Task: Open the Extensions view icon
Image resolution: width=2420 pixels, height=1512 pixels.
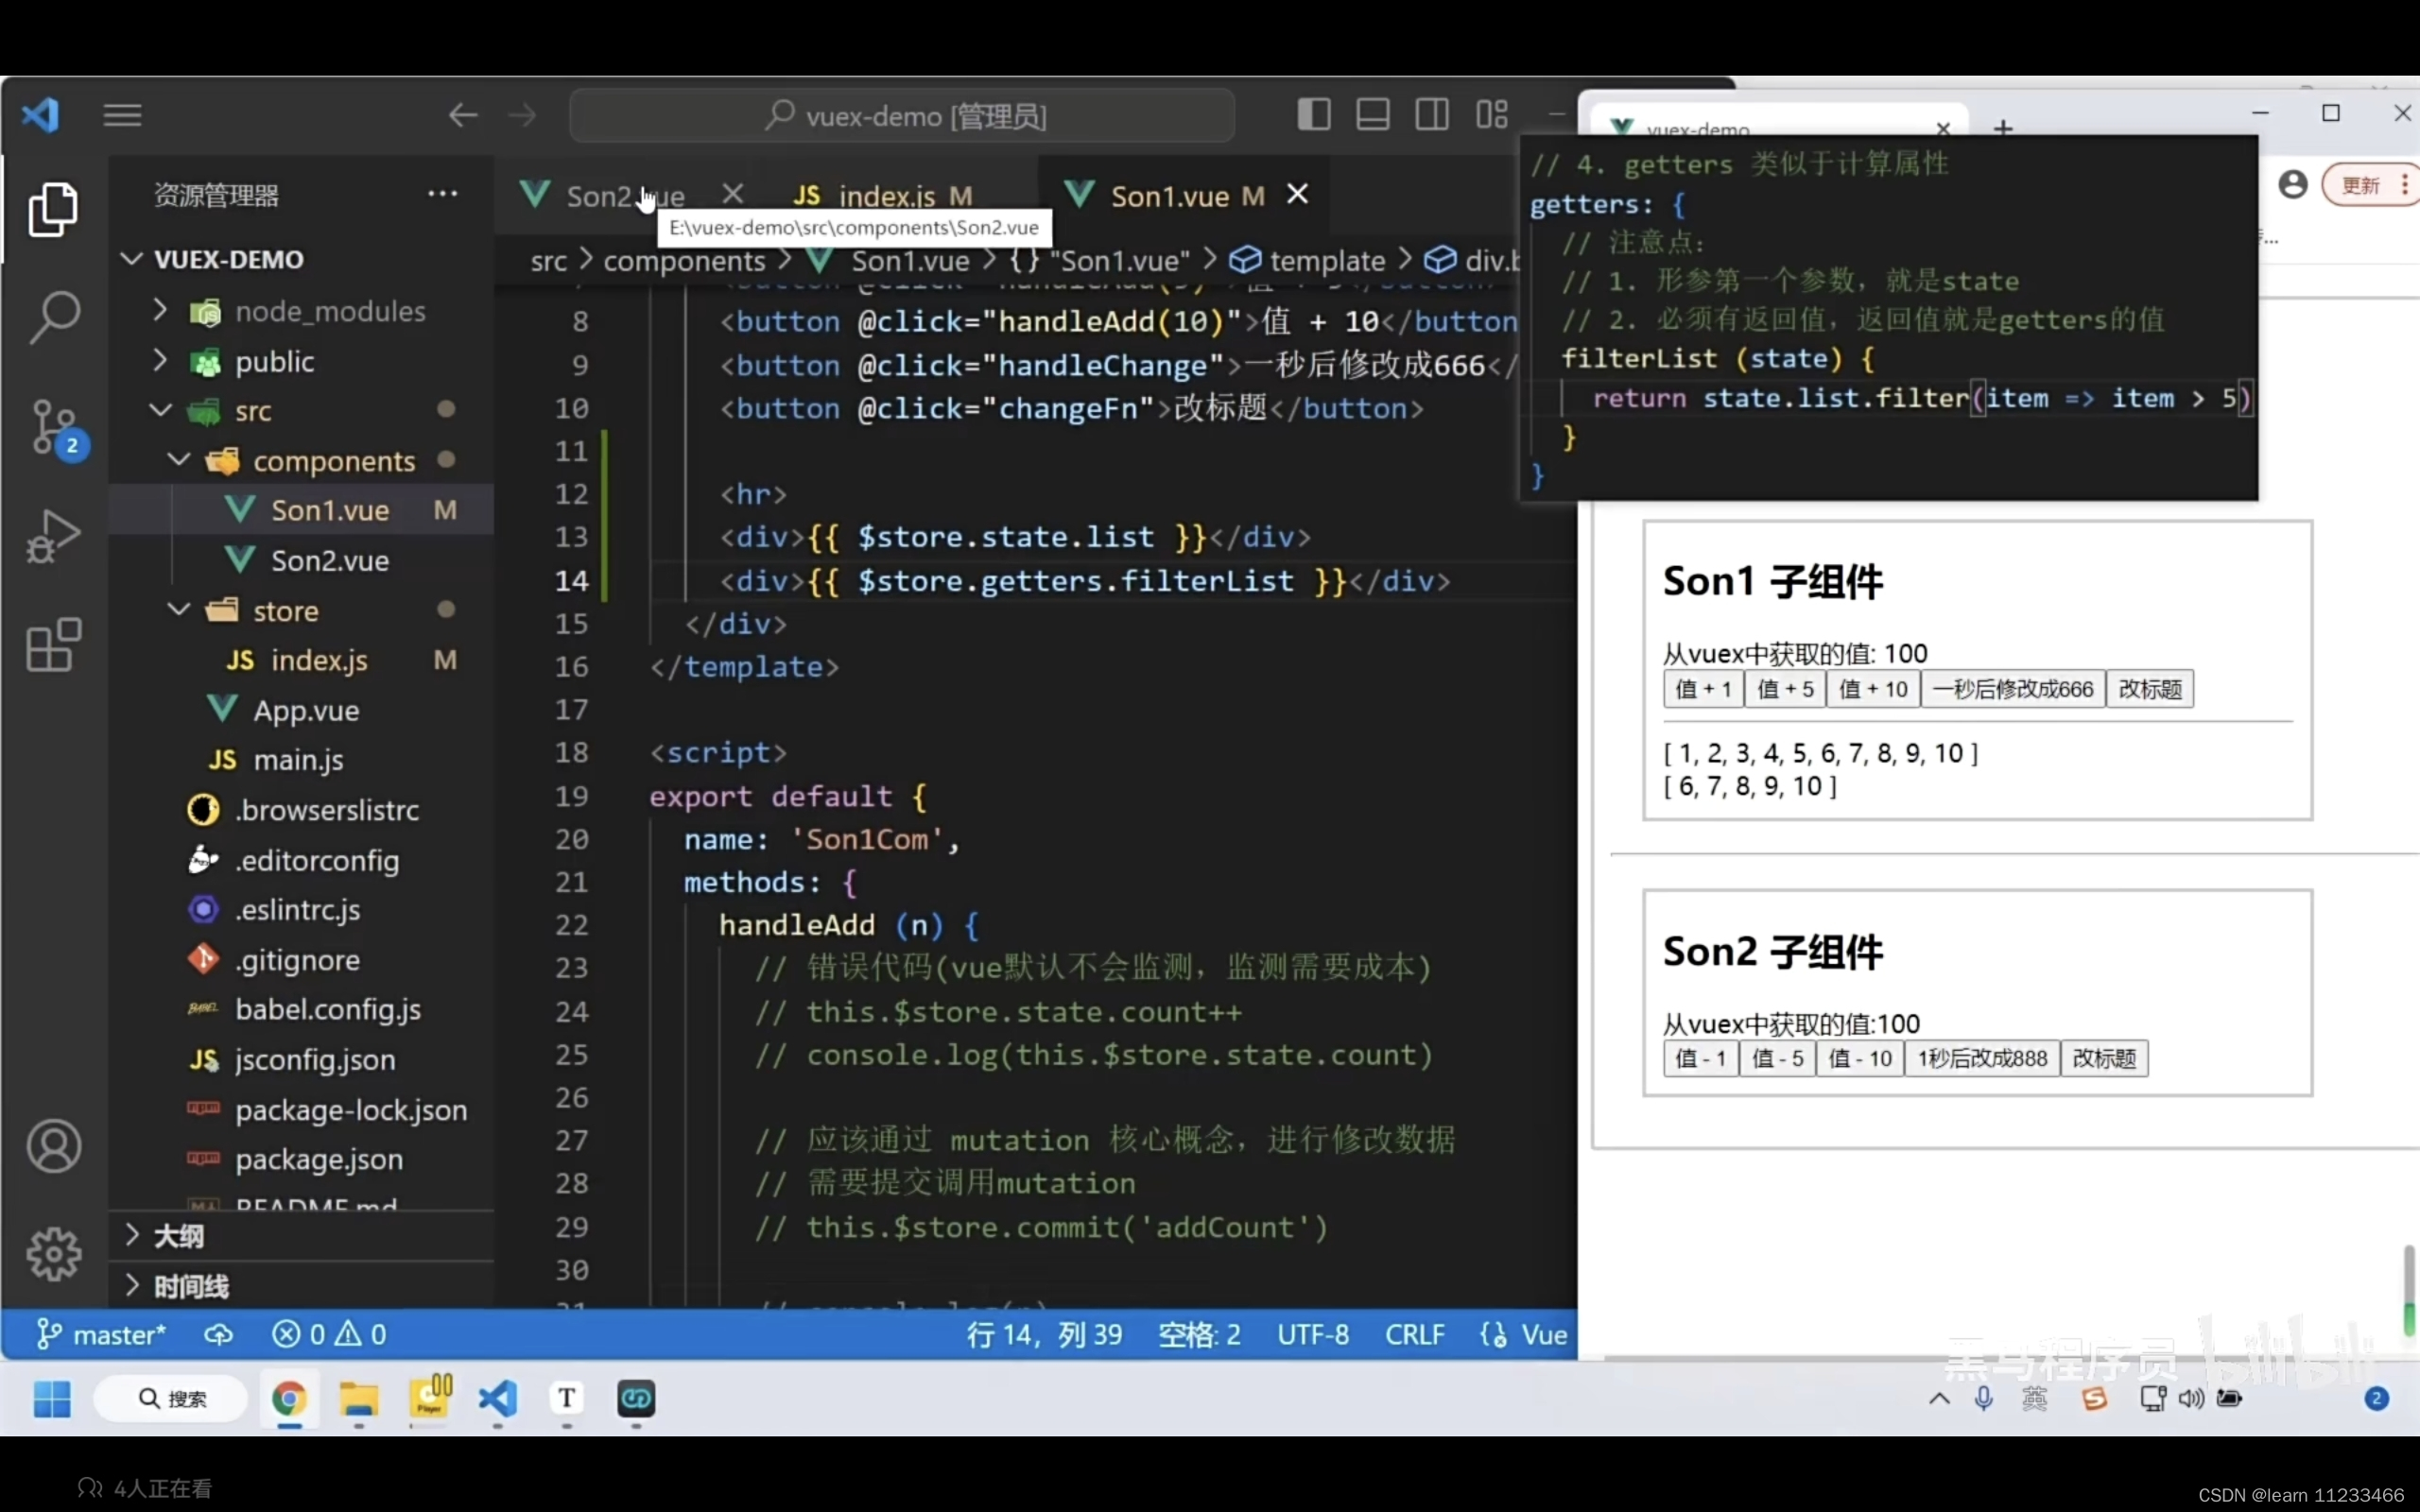Action: pyautogui.click(x=53, y=645)
